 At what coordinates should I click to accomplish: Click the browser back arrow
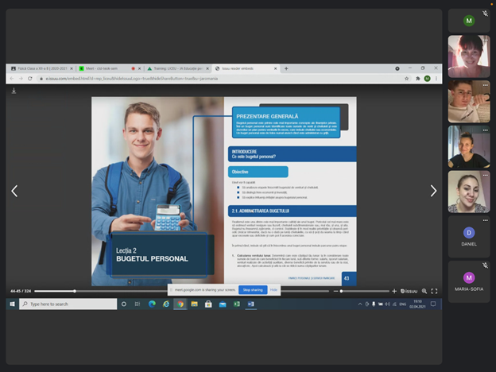[x=12, y=79]
